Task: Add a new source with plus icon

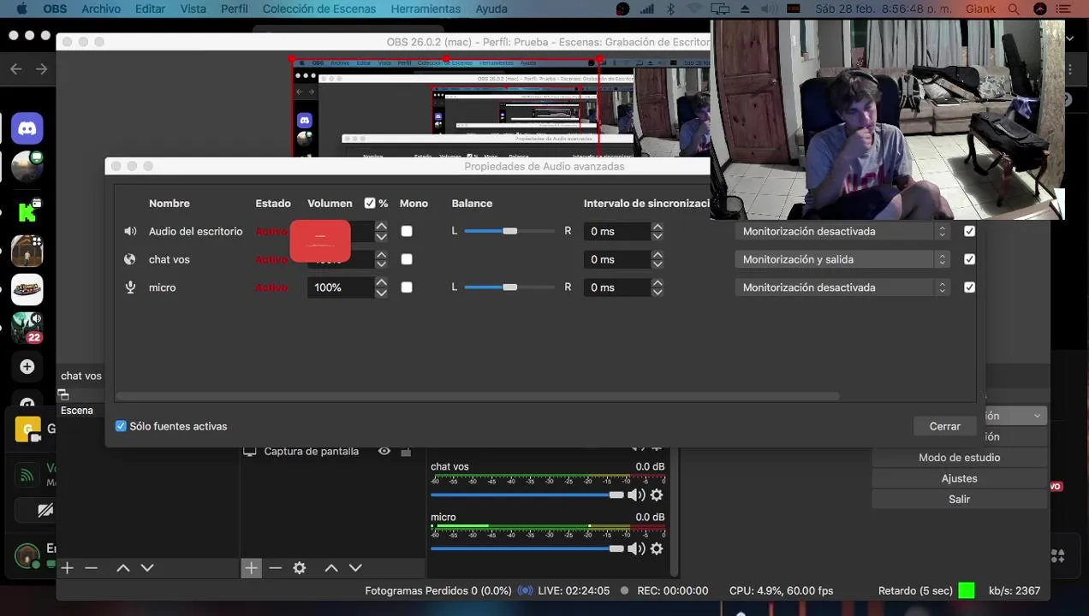Action: click(251, 567)
